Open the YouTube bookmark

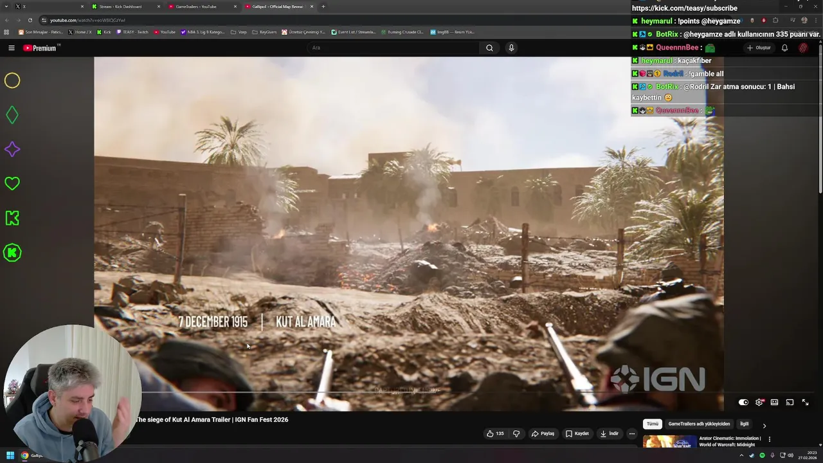[165, 32]
